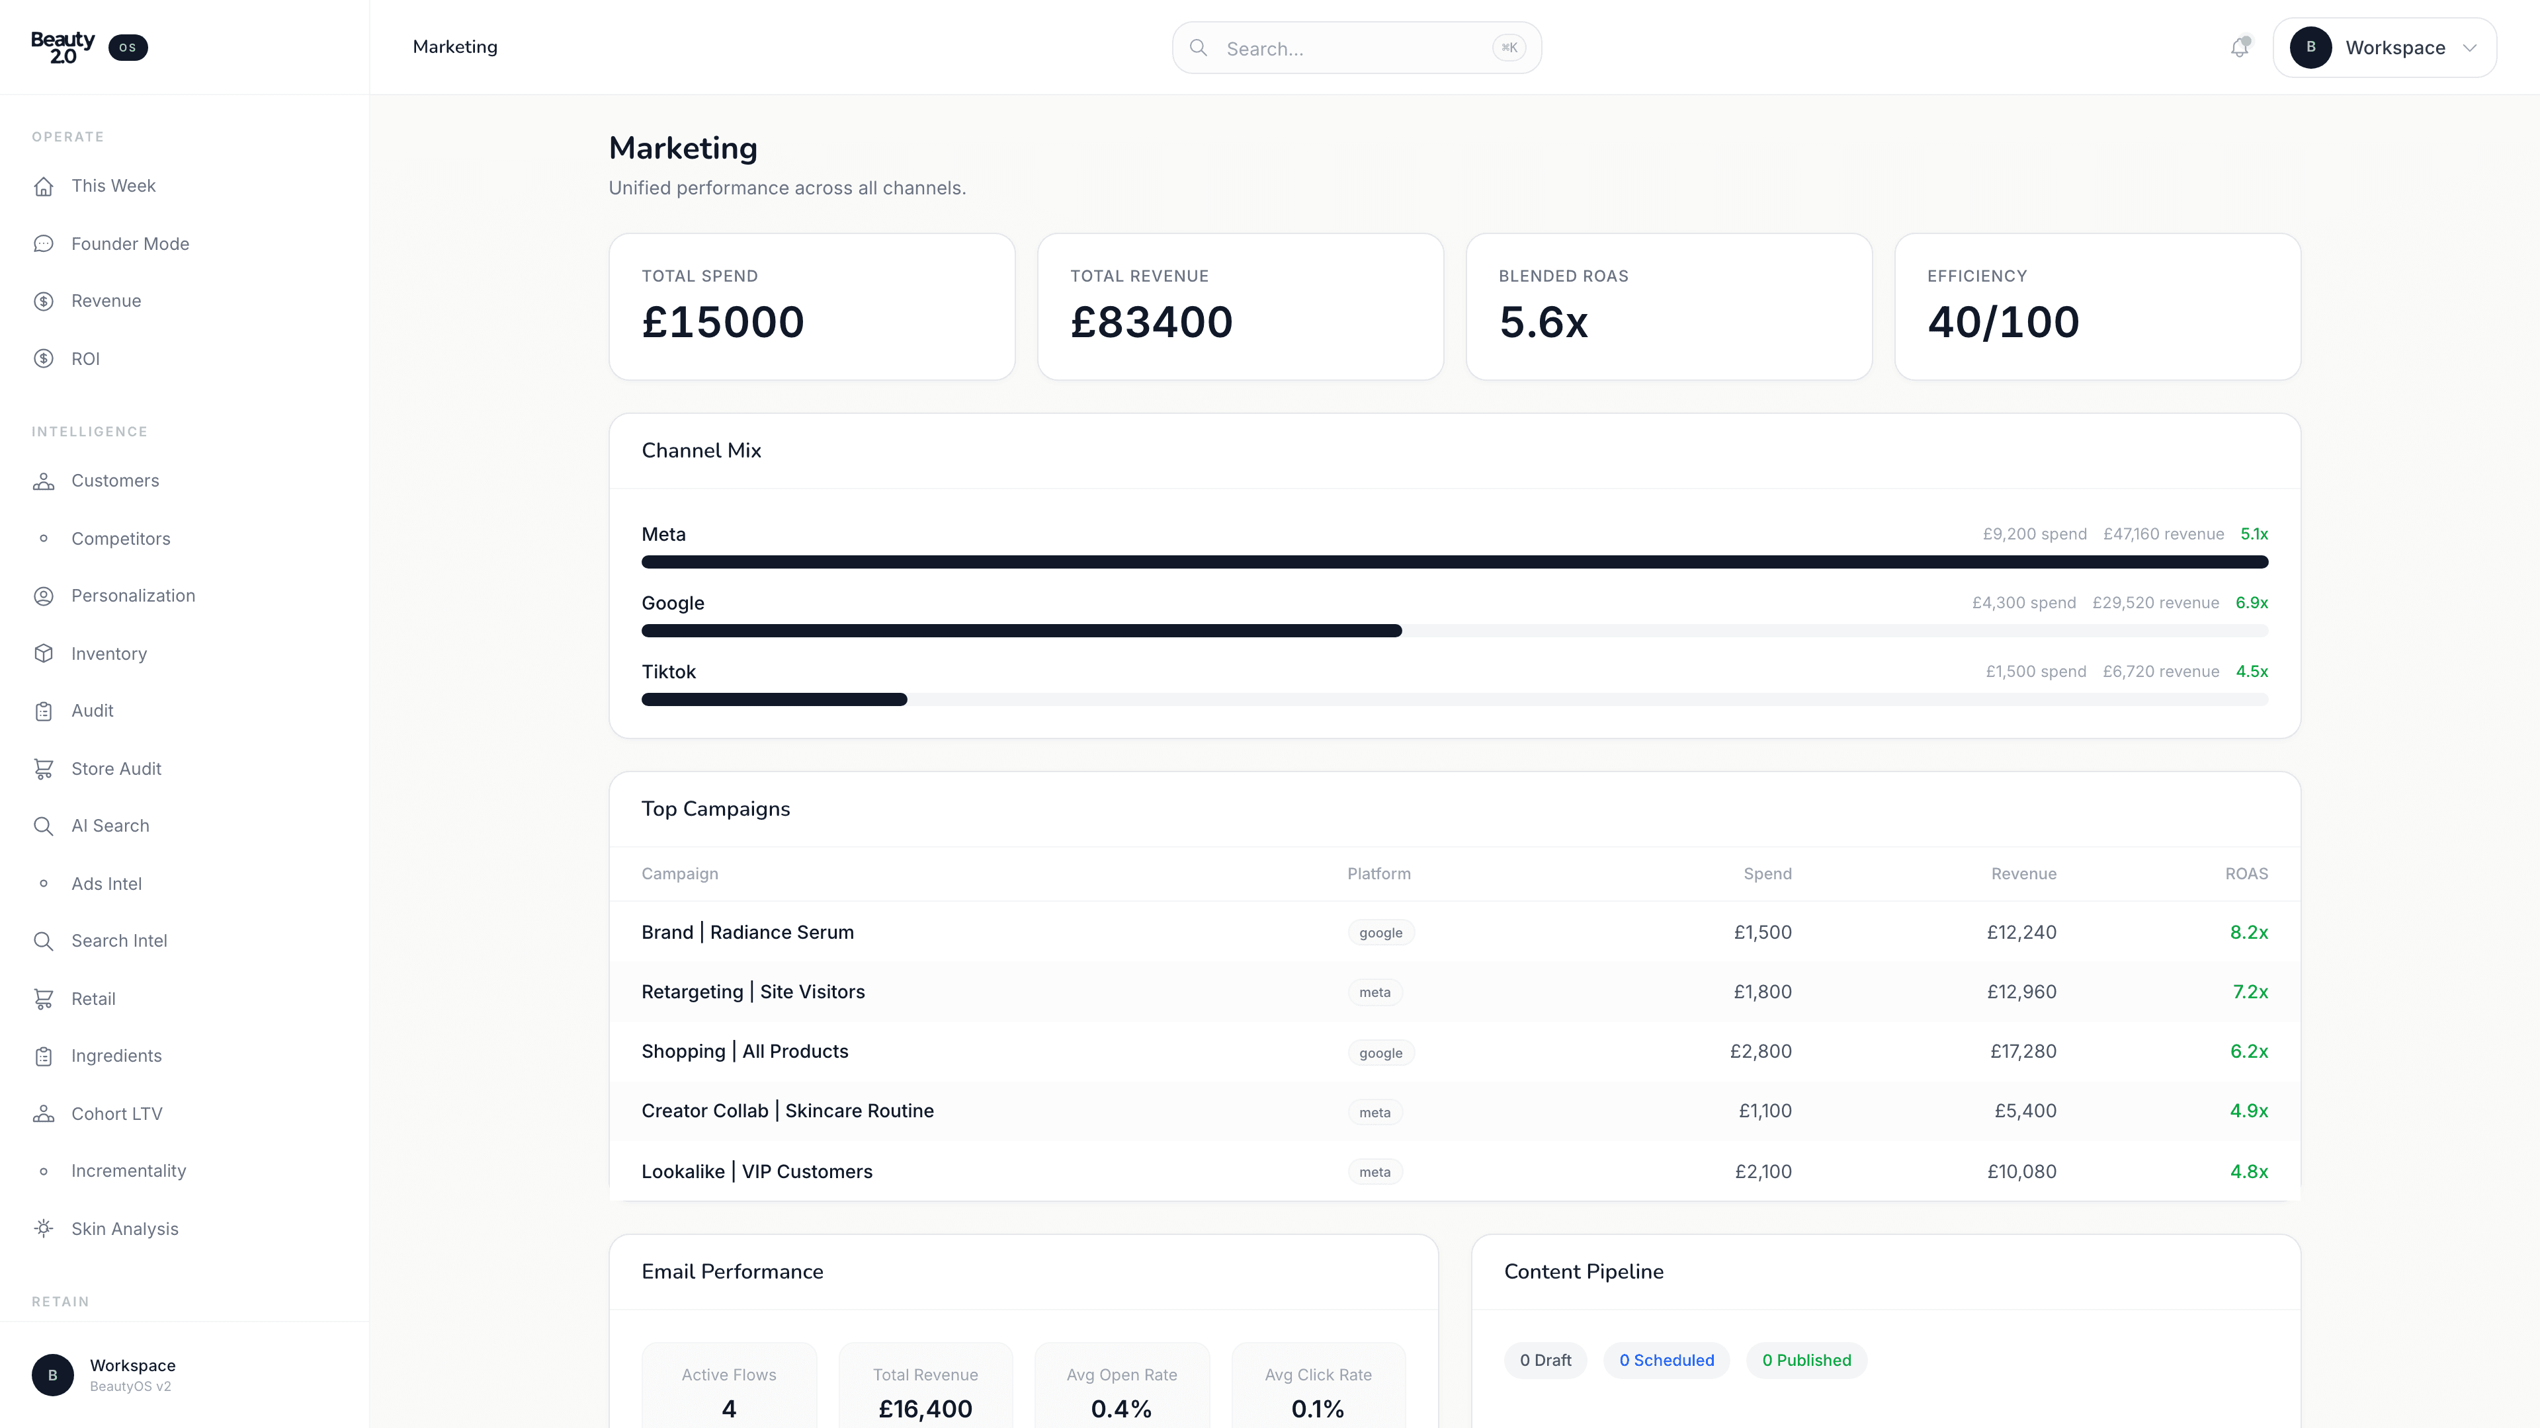
Task: Click the Inventory box icon
Action: click(x=44, y=653)
